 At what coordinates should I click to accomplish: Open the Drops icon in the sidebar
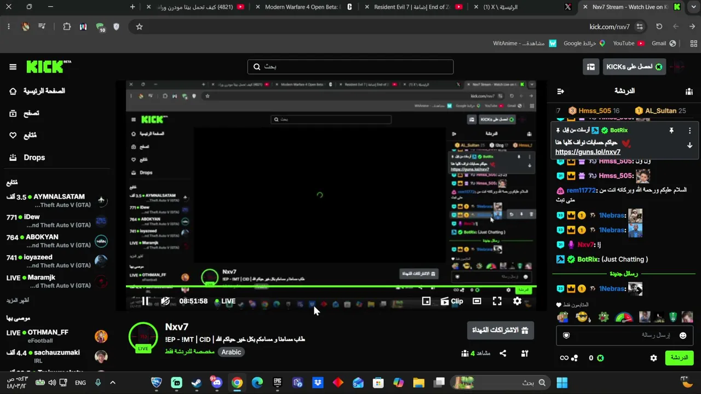click(13, 158)
